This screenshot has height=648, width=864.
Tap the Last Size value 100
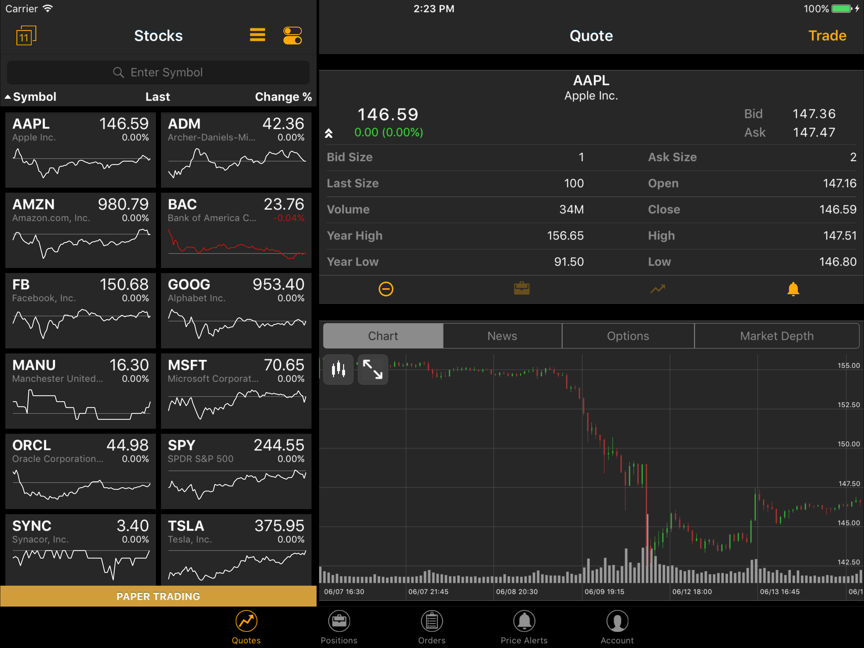pyautogui.click(x=574, y=183)
